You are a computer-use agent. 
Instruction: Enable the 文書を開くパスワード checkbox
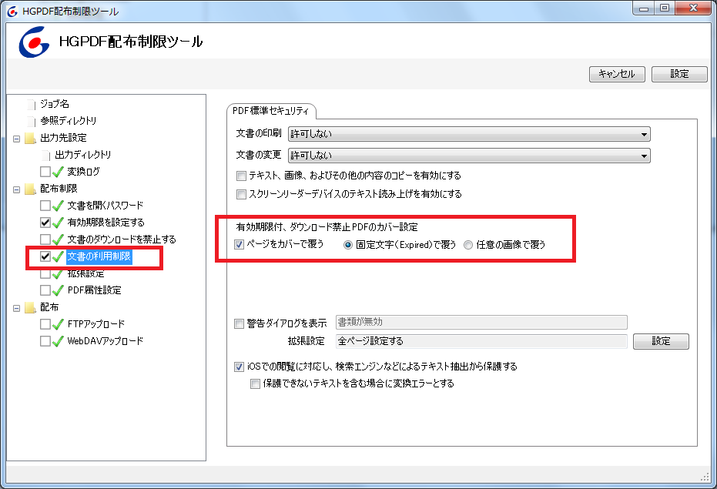tap(45, 206)
